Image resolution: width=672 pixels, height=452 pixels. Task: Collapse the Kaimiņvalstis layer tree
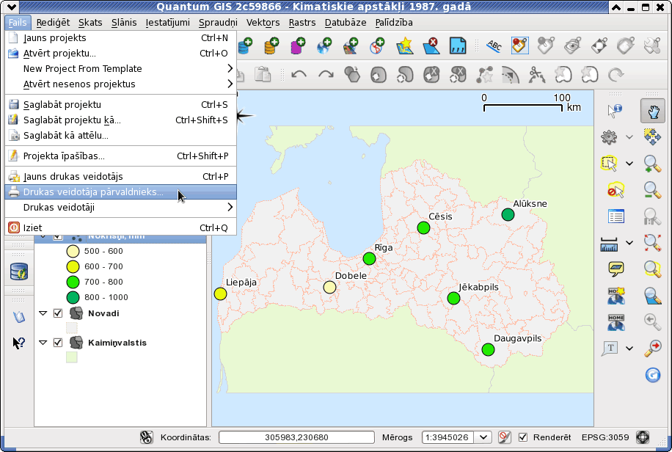pyautogui.click(x=43, y=342)
